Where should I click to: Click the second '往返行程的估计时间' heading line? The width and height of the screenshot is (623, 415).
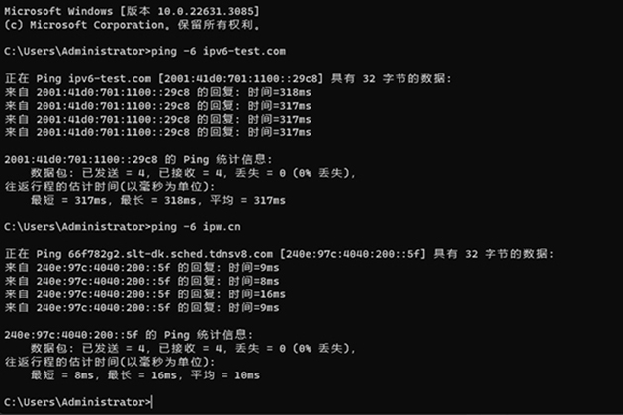coord(110,362)
